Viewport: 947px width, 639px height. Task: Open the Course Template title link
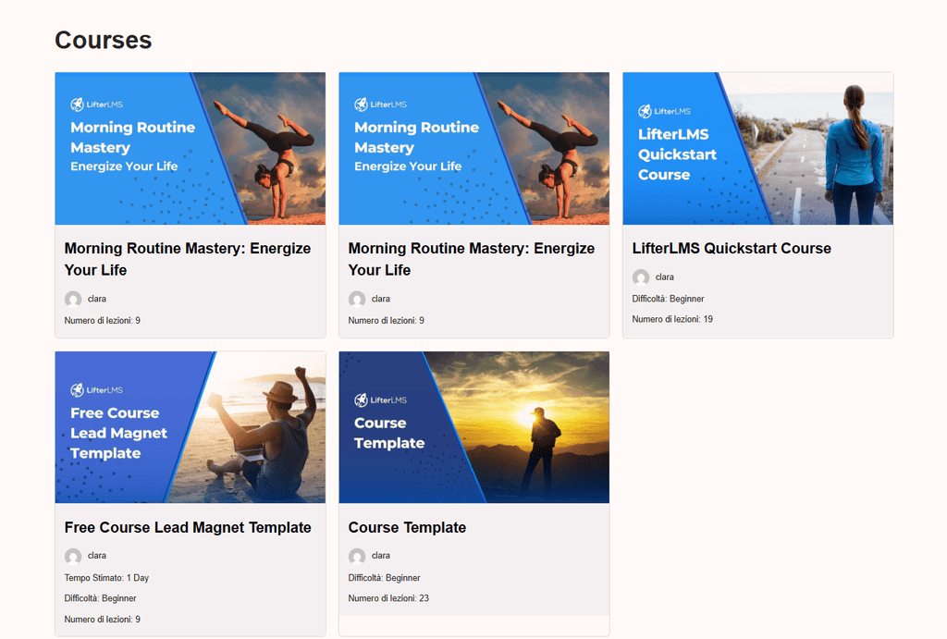407,527
